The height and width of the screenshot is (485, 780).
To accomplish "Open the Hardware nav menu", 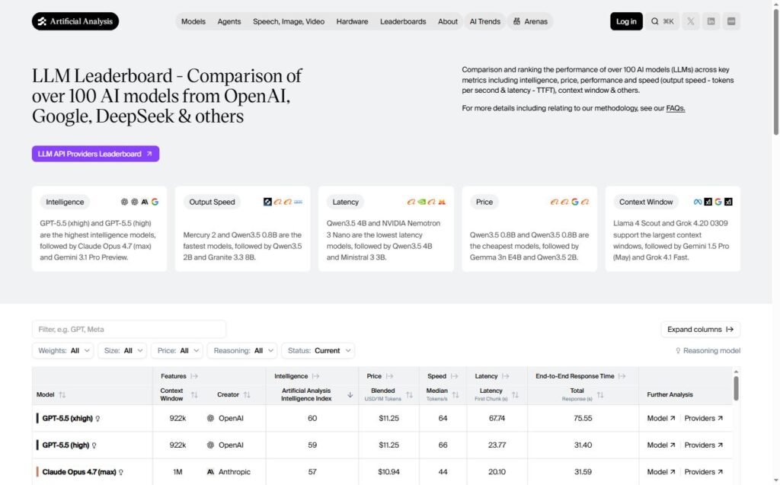I will (352, 21).
